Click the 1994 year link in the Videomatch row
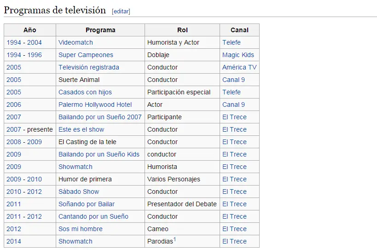Image resolution: width=377 pixels, height=250 pixels. 14,42
